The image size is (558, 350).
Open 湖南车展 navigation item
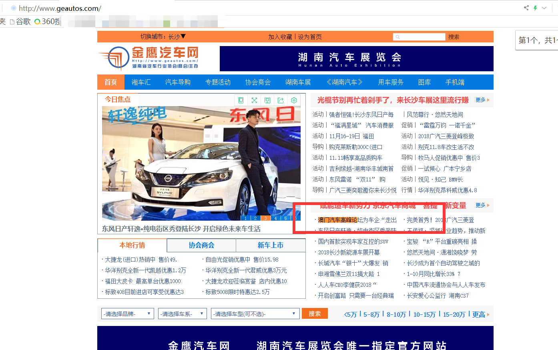[298, 82]
